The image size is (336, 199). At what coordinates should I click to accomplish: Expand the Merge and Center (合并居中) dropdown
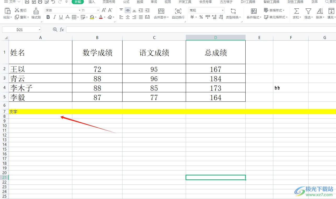(168, 18)
